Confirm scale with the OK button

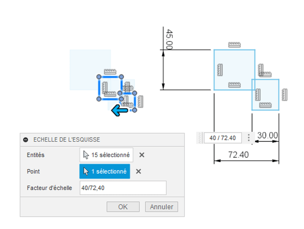click(123, 207)
